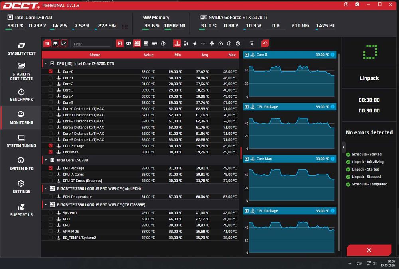The width and height of the screenshot is (399, 269).
Task: Uncheck the Core Max checkbox
Action: coord(51,152)
